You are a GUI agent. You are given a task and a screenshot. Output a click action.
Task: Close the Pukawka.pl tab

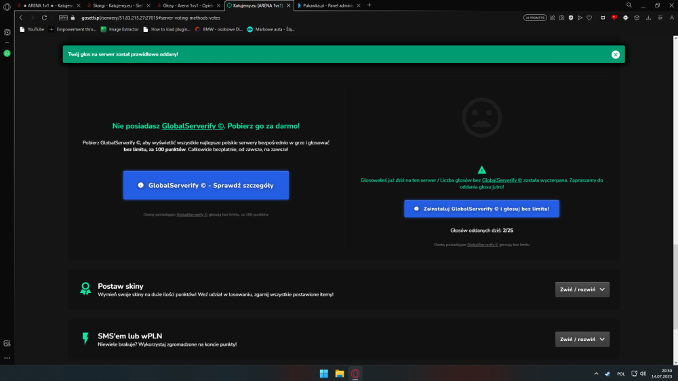tap(359, 5)
